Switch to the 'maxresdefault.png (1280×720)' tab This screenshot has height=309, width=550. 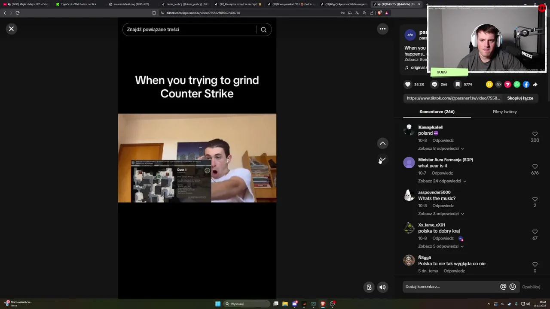point(131,4)
